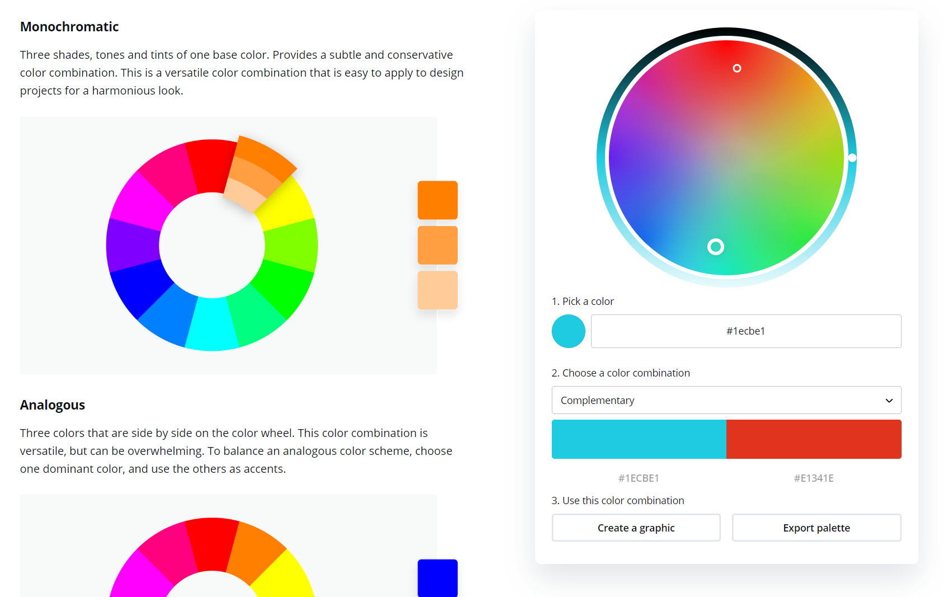
Task: Click the dropdown chevron arrow in combination selector
Action: pyautogui.click(x=889, y=401)
